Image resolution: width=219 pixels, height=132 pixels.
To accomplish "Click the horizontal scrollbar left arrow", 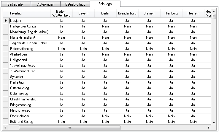I will (x=5, y=128).
